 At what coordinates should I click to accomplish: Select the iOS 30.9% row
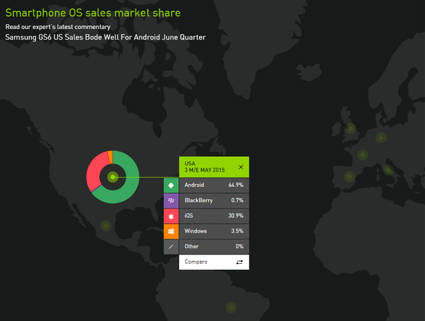click(214, 216)
